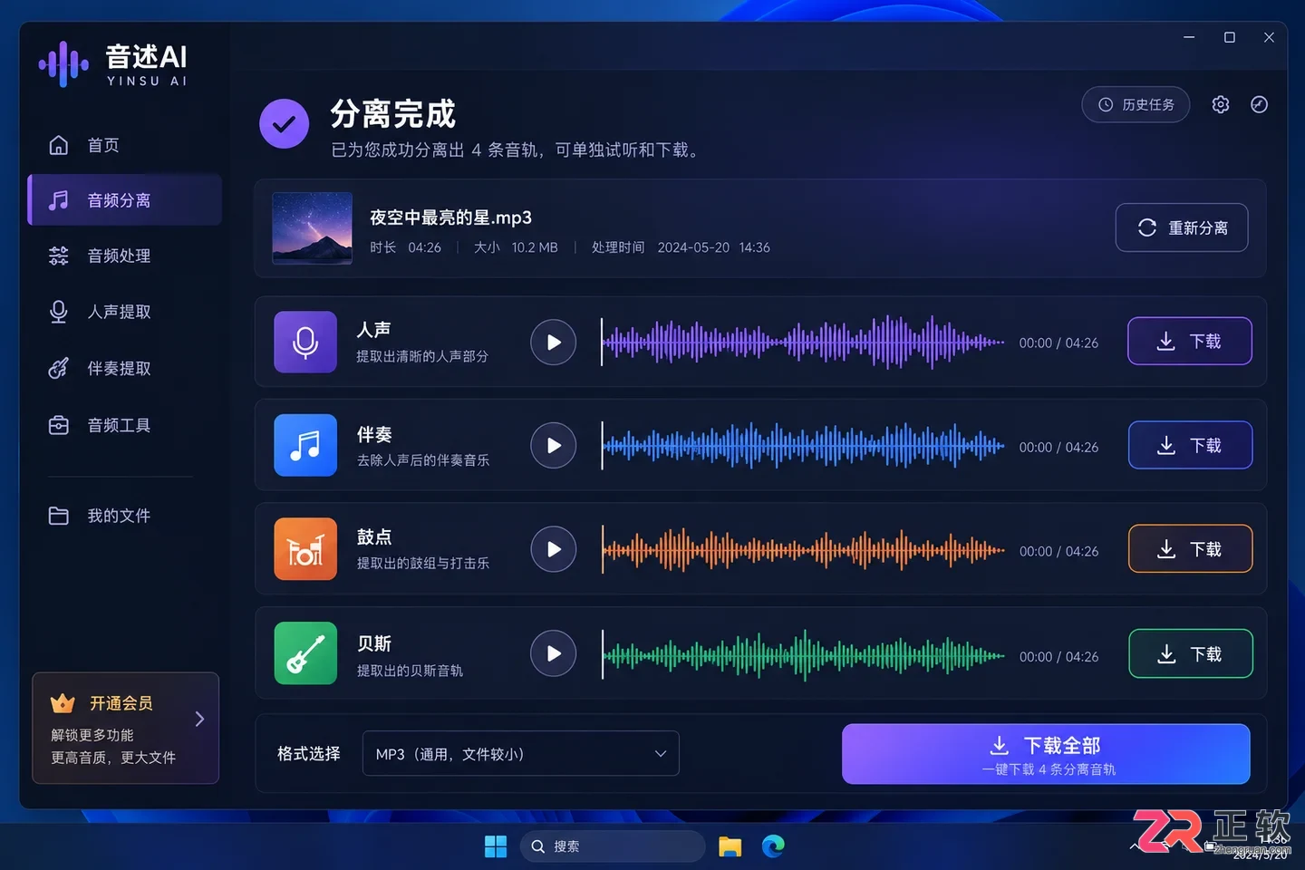Click the 夜空中最亮的星 album thumbnail
1305x870 pixels.
click(313, 228)
